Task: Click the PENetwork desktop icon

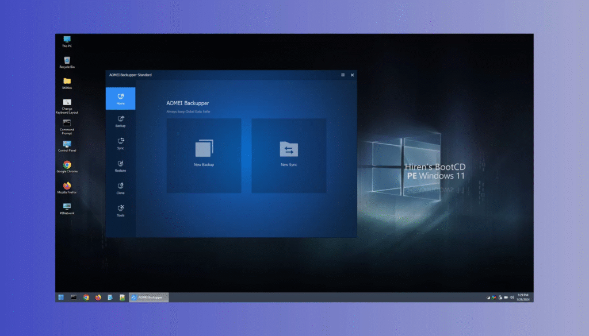Action: click(67, 208)
